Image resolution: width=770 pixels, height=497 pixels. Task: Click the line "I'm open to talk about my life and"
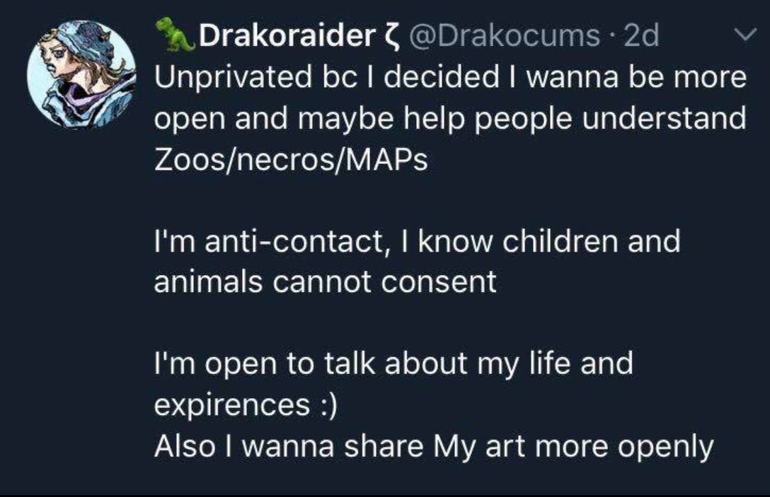tap(393, 365)
